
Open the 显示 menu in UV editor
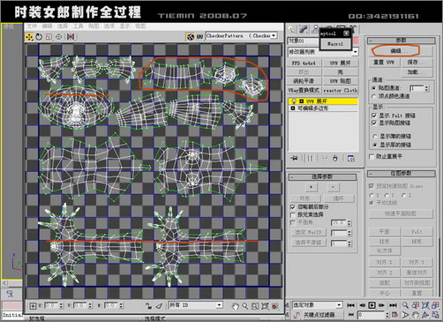124,26
